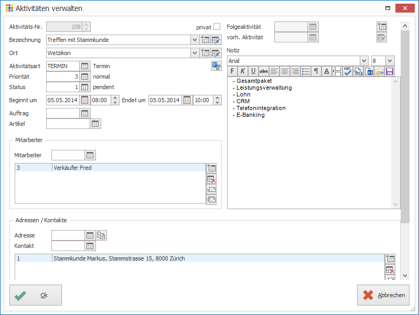Screen dimensions: 419x315
Task: Toggle italic formatting in Notiz toolbar
Action: coord(243,71)
